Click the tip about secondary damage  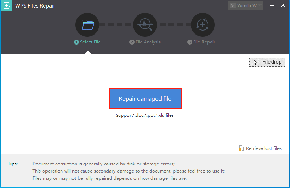coord(128,171)
